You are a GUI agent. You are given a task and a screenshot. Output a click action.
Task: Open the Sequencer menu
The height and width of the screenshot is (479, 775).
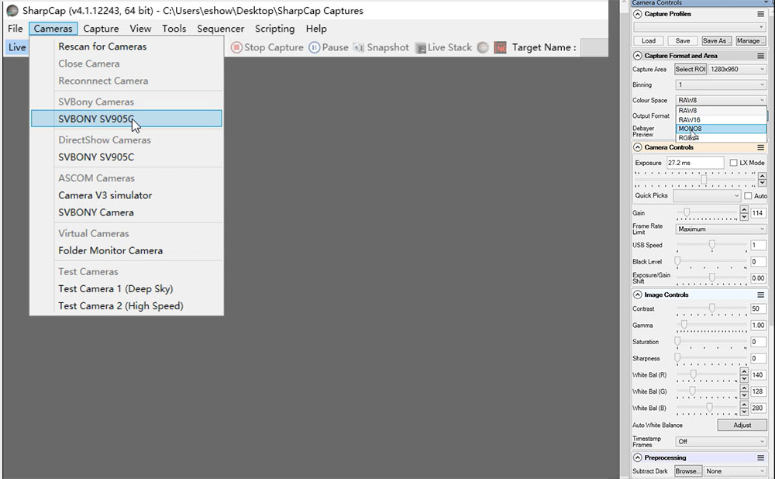coord(220,29)
